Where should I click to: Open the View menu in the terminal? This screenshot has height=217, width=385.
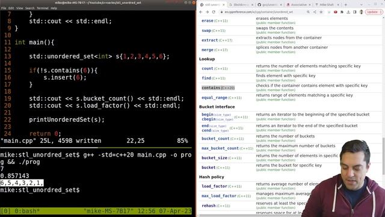[19, 8]
